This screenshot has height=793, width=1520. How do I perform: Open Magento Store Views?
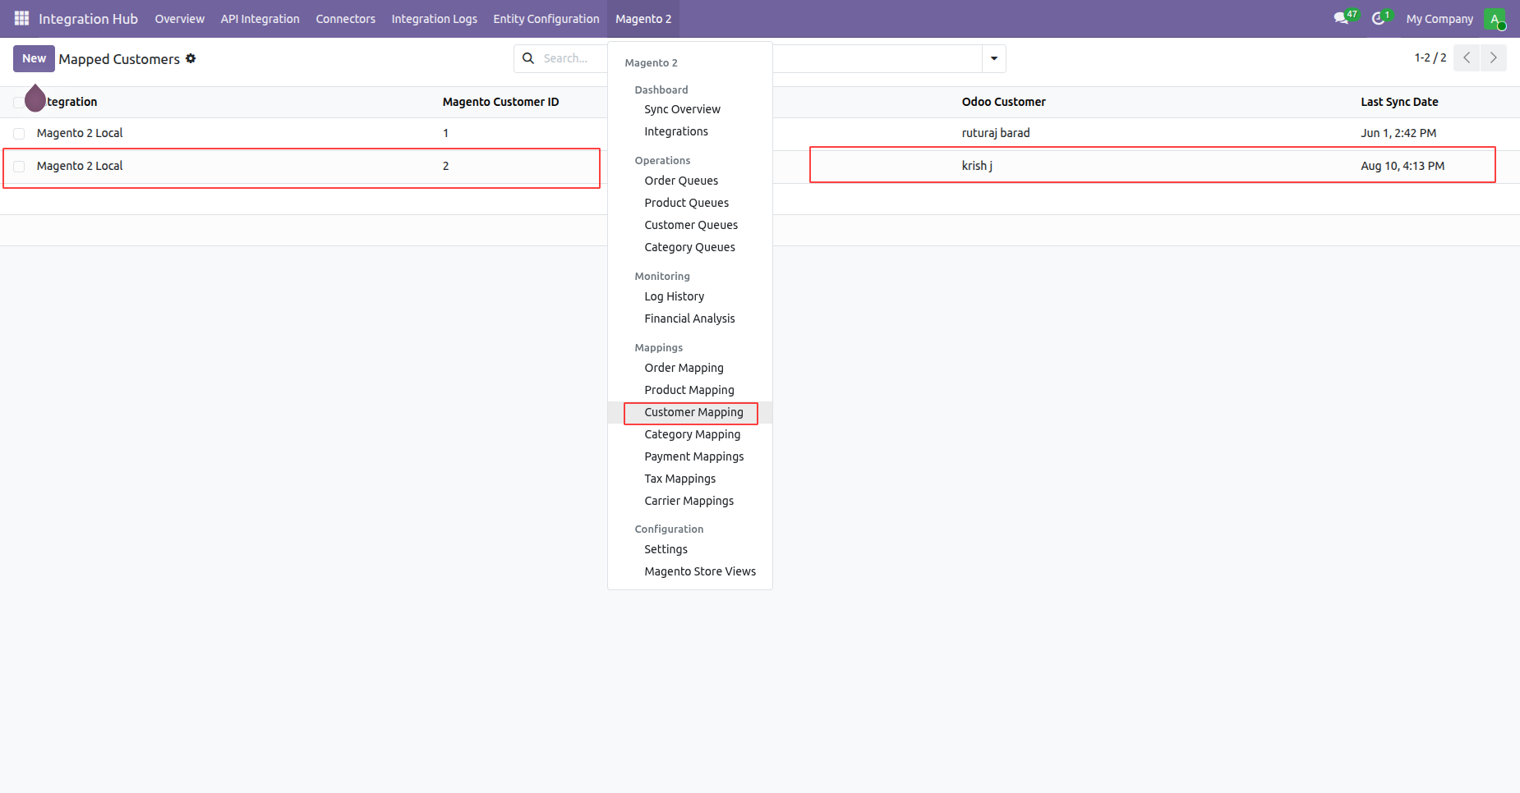[x=690, y=571]
